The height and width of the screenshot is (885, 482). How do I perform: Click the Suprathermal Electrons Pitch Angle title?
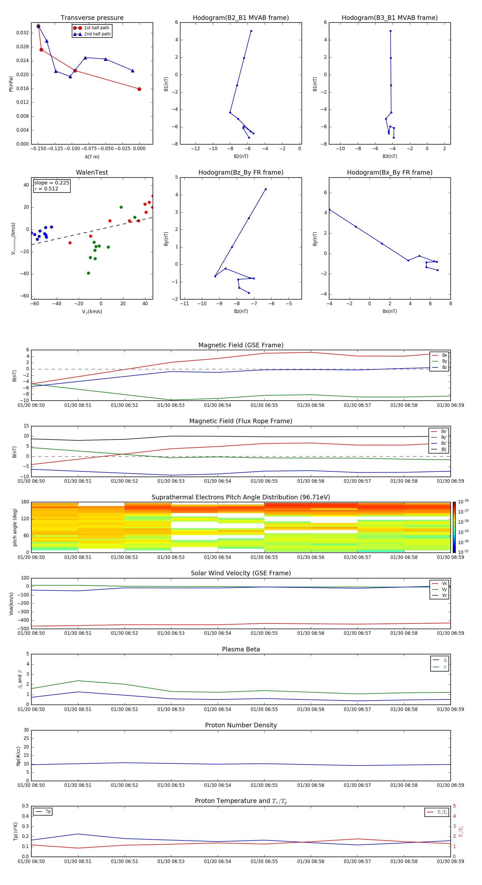241,497
